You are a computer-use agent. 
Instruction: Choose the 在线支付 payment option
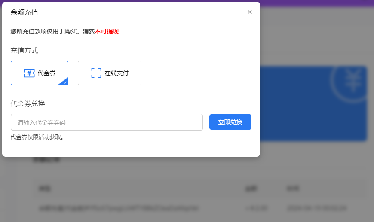[110, 73]
